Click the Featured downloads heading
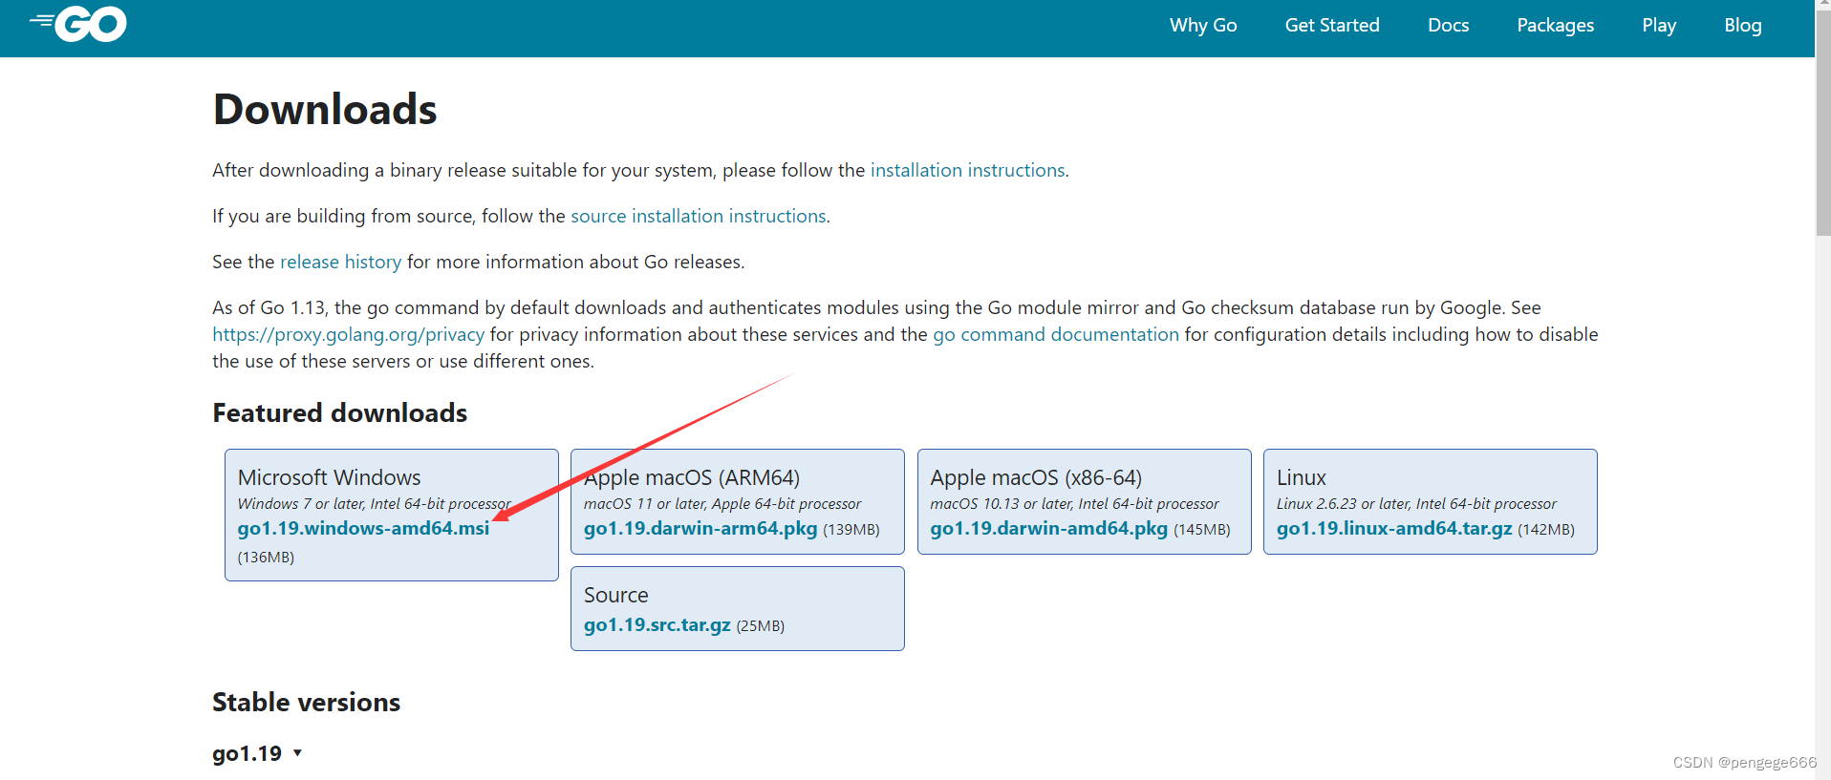The height and width of the screenshot is (780, 1831). [x=340, y=412]
